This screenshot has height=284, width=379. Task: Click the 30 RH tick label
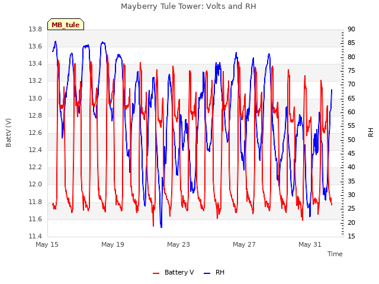(x=351, y=195)
